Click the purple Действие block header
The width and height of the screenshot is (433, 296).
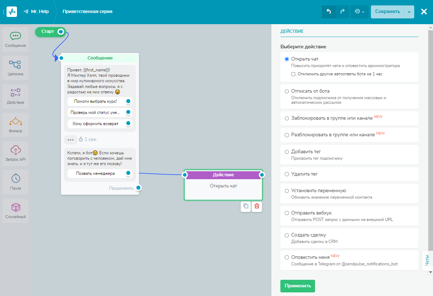223,175
